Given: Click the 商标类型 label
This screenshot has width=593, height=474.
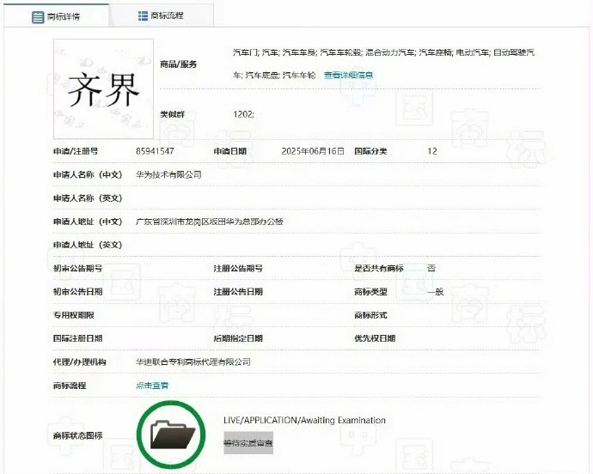Looking at the screenshot, I should [370, 292].
